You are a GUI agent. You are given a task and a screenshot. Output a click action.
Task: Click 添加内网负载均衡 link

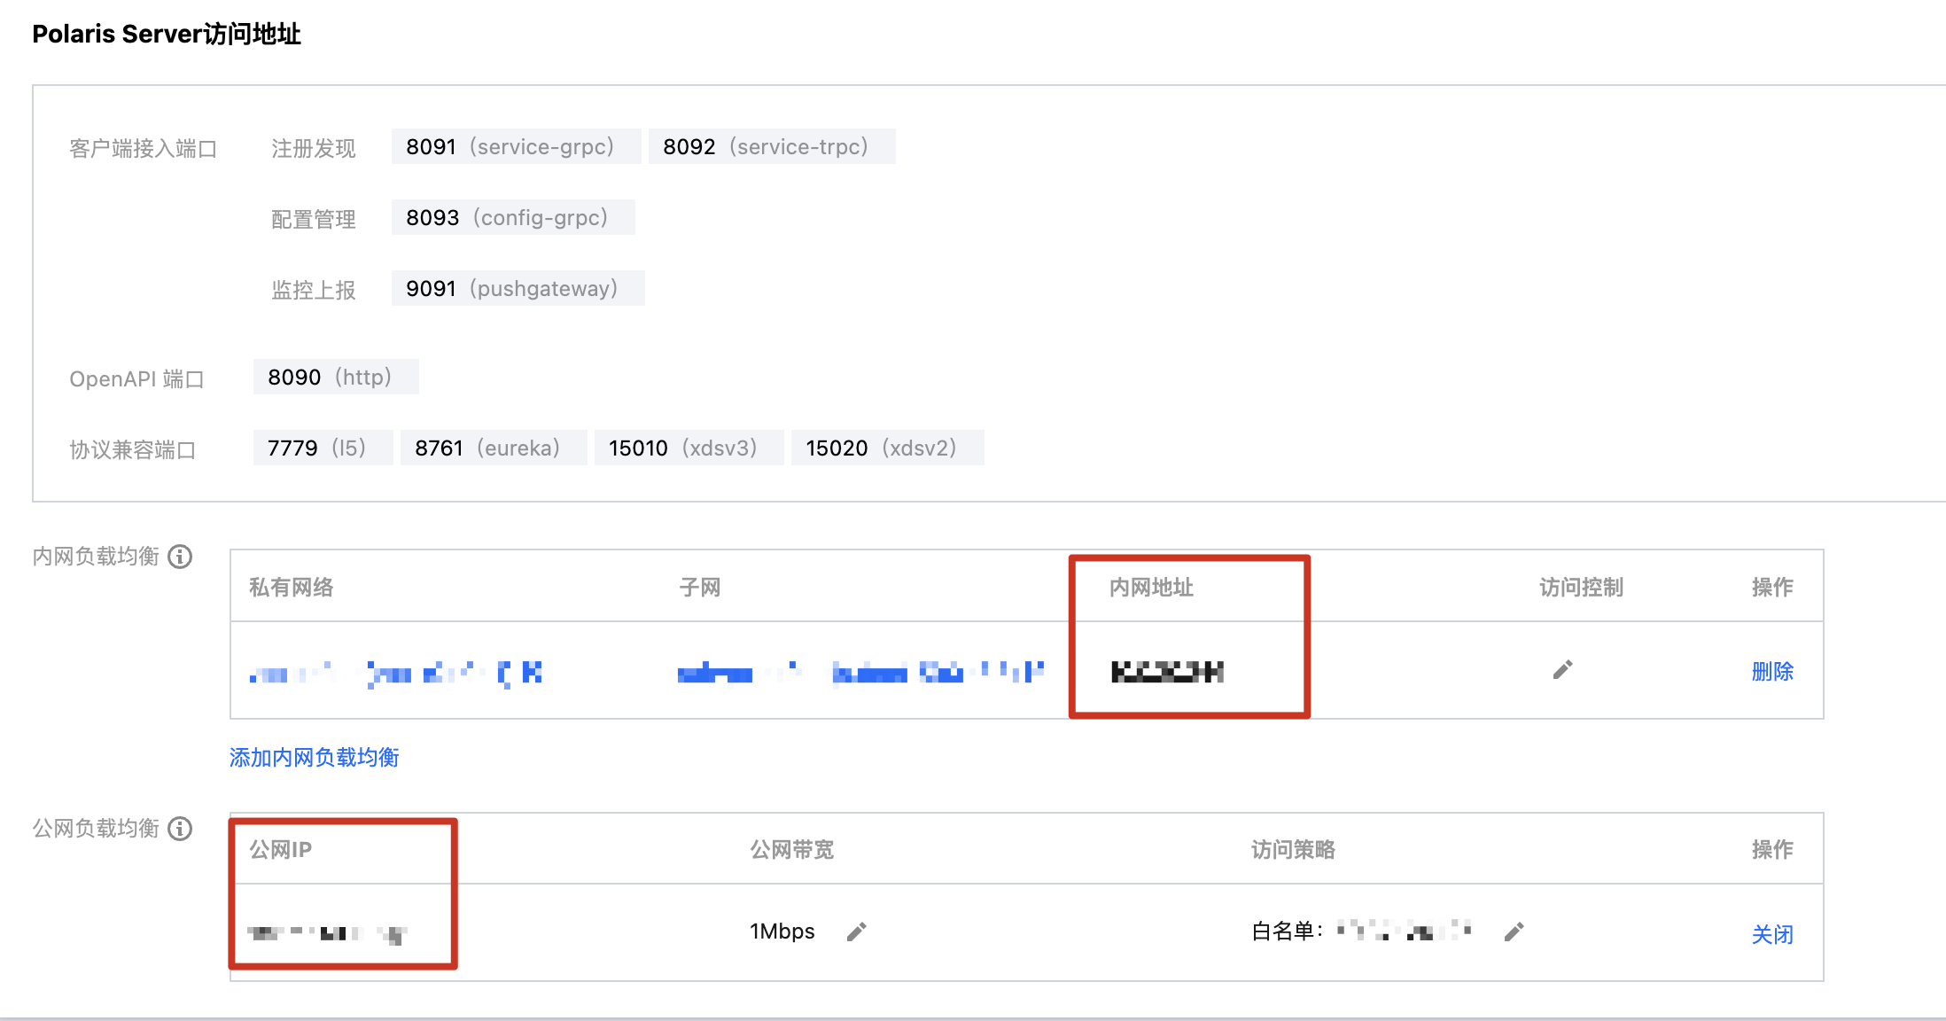coord(315,758)
